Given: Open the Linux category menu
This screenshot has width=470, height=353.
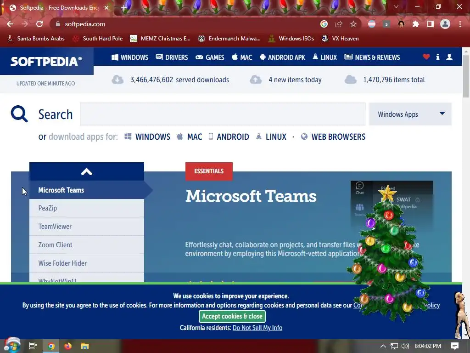Looking at the screenshot, I should click(325, 57).
